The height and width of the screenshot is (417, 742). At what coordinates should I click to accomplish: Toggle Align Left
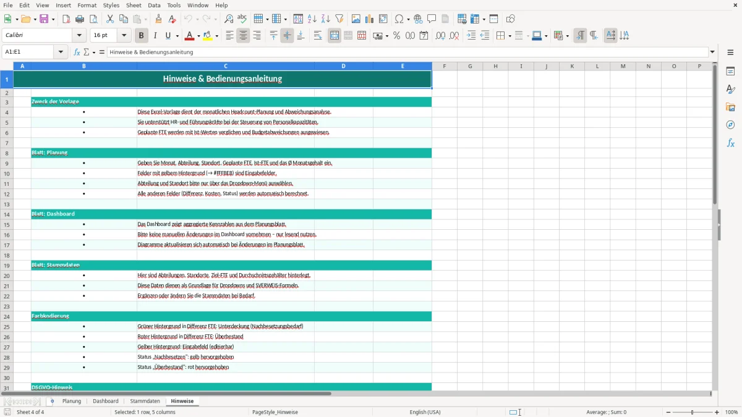click(x=229, y=36)
